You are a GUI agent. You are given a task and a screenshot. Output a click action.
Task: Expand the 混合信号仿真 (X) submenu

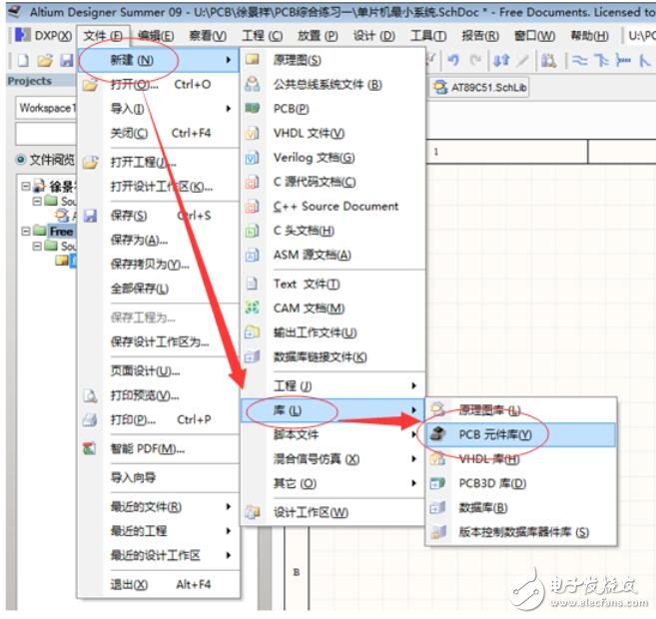click(333, 459)
